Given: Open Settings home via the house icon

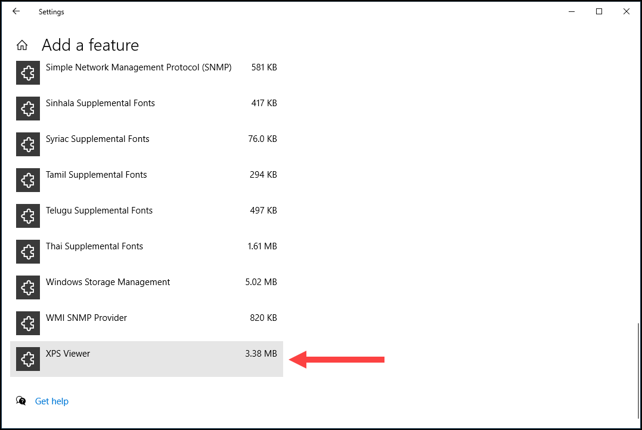Looking at the screenshot, I should pos(22,45).
